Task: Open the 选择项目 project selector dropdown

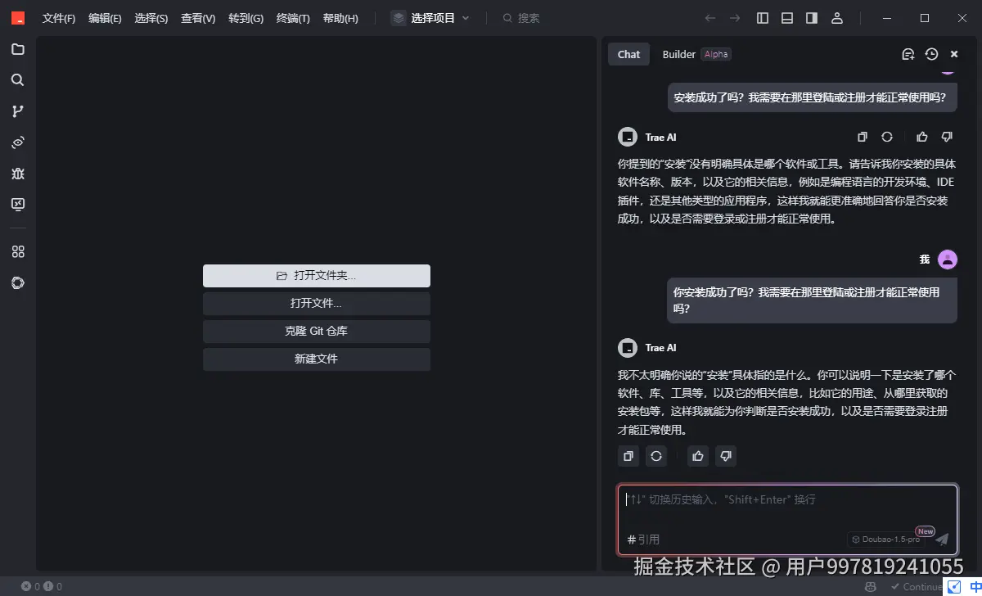Action: tap(430, 17)
